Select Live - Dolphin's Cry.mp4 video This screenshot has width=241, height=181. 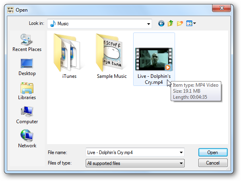coord(154,59)
